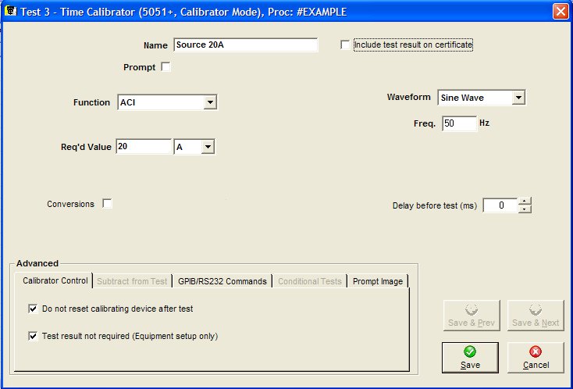Image resolution: width=573 pixels, height=389 pixels.
Task: Enable the Conversions checkbox
Action: click(108, 204)
